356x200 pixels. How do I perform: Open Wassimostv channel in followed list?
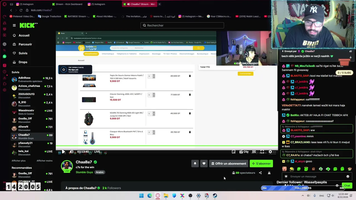tap(32, 112)
